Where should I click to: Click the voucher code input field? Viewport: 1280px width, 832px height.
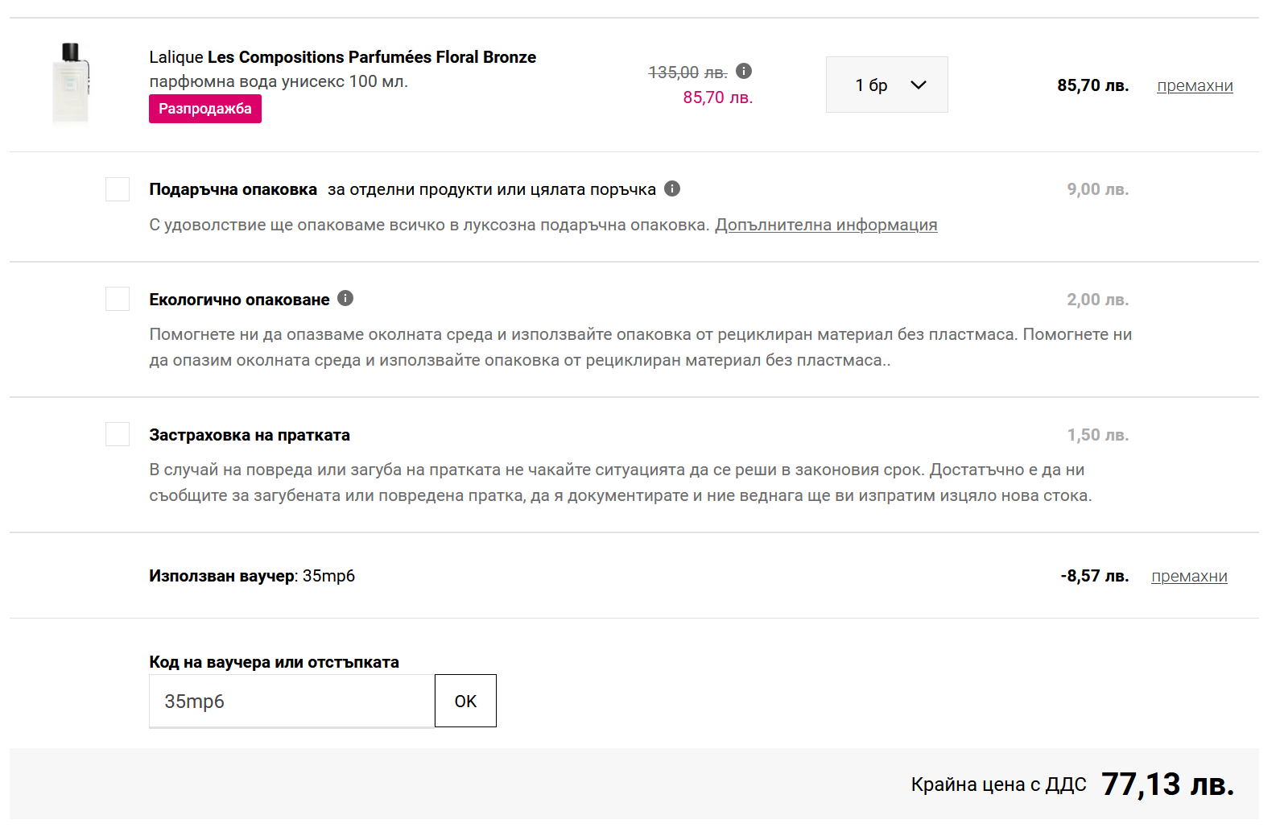pos(291,702)
